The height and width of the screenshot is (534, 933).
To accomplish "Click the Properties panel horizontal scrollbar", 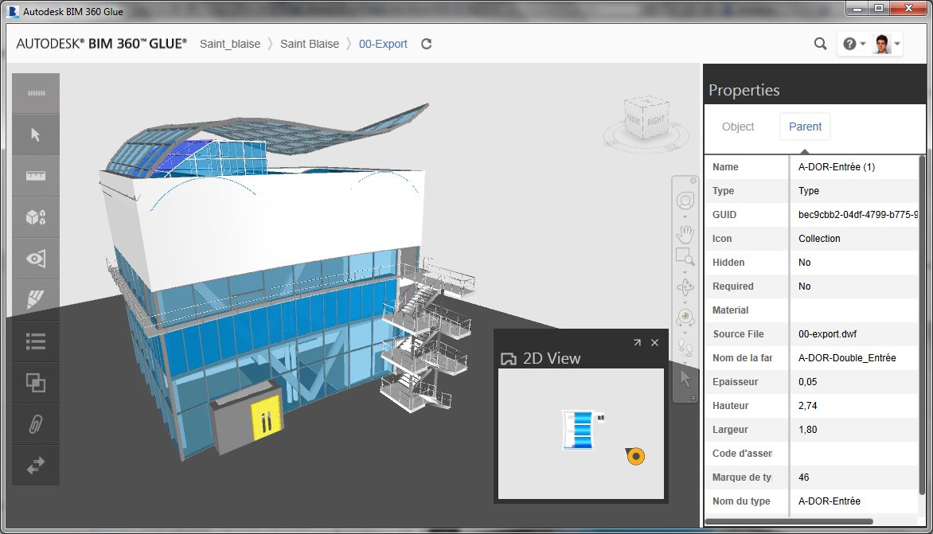I will point(789,521).
